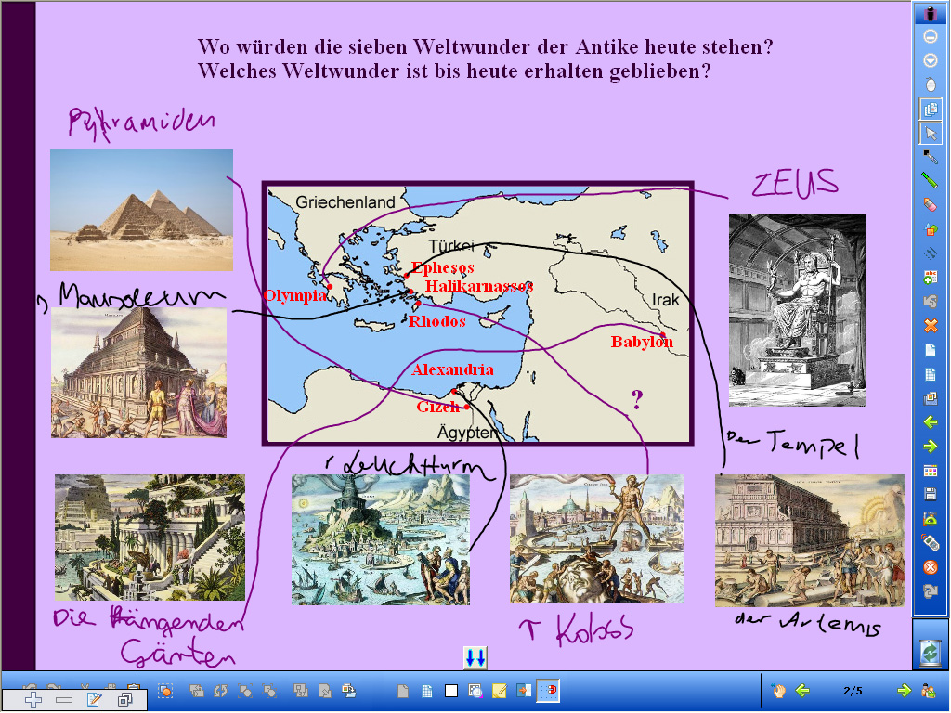Image resolution: width=951 pixels, height=713 pixels.
Task: Click the yellow sticky note icon
Action: click(x=499, y=691)
